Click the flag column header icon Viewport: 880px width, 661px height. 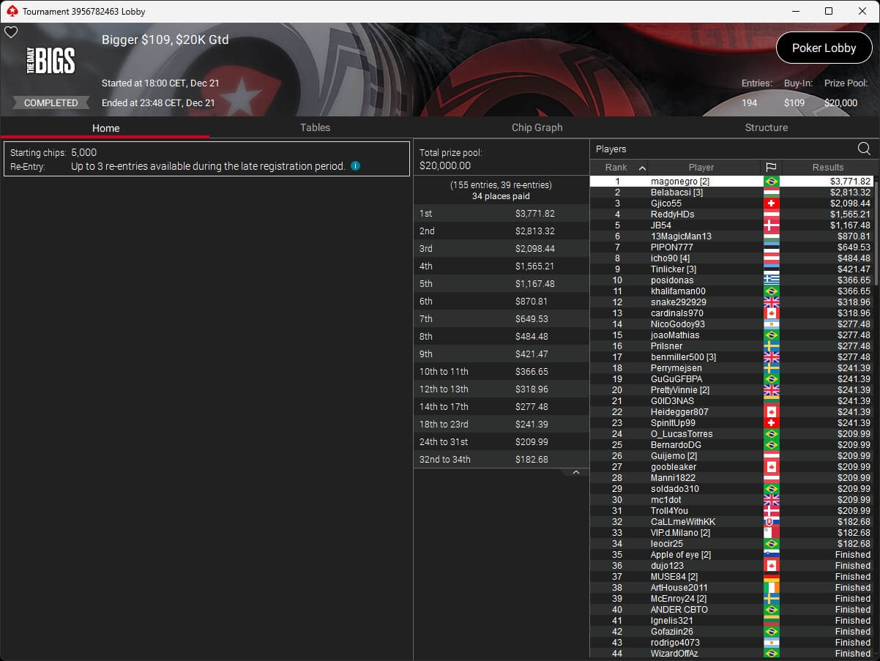[771, 168]
